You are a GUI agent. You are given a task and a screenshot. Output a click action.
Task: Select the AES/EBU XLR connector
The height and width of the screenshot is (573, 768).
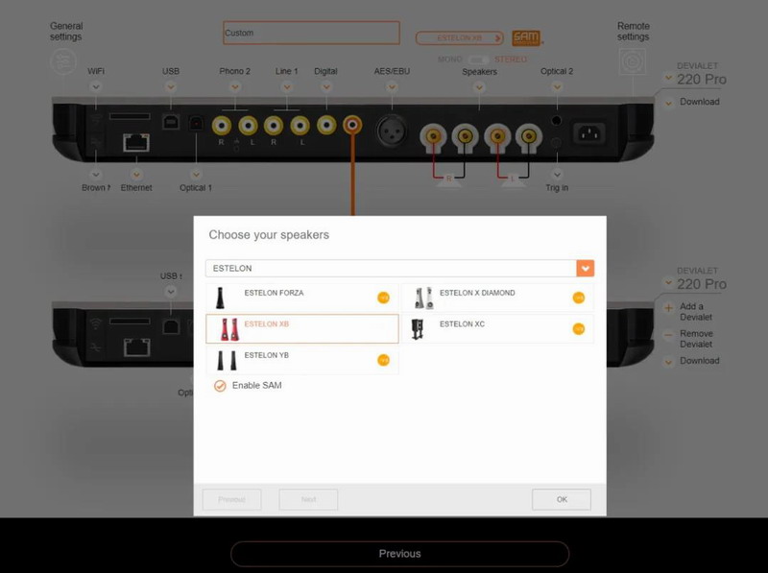tap(392, 131)
